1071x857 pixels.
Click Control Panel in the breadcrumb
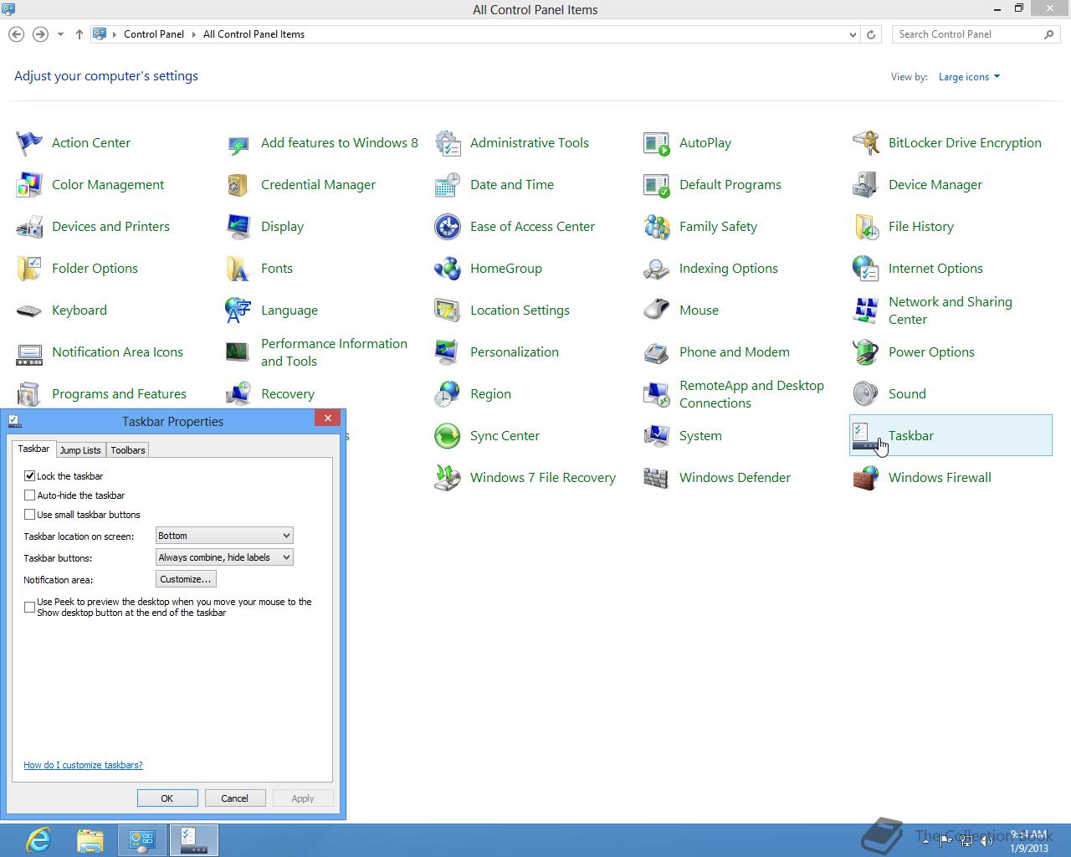click(154, 34)
